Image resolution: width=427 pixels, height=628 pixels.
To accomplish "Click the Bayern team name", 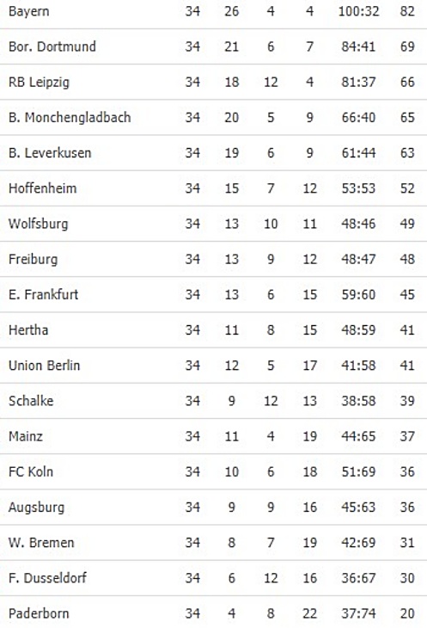I will (29, 11).
